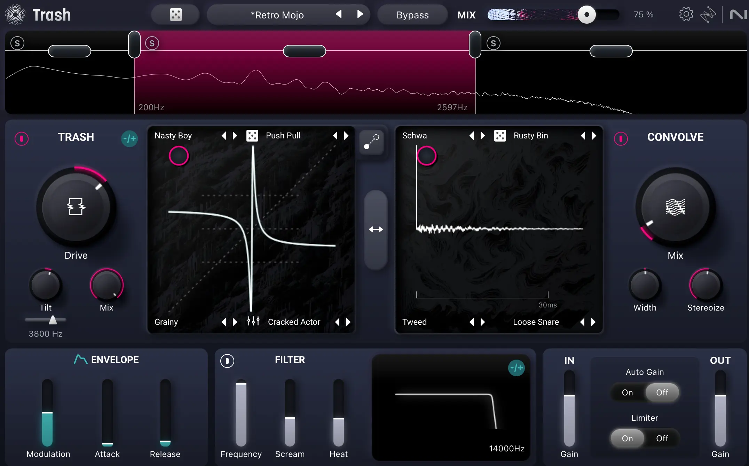This screenshot has width=749, height=466.
Task: Toggle the Trash module power button
Action: (22, 138)
